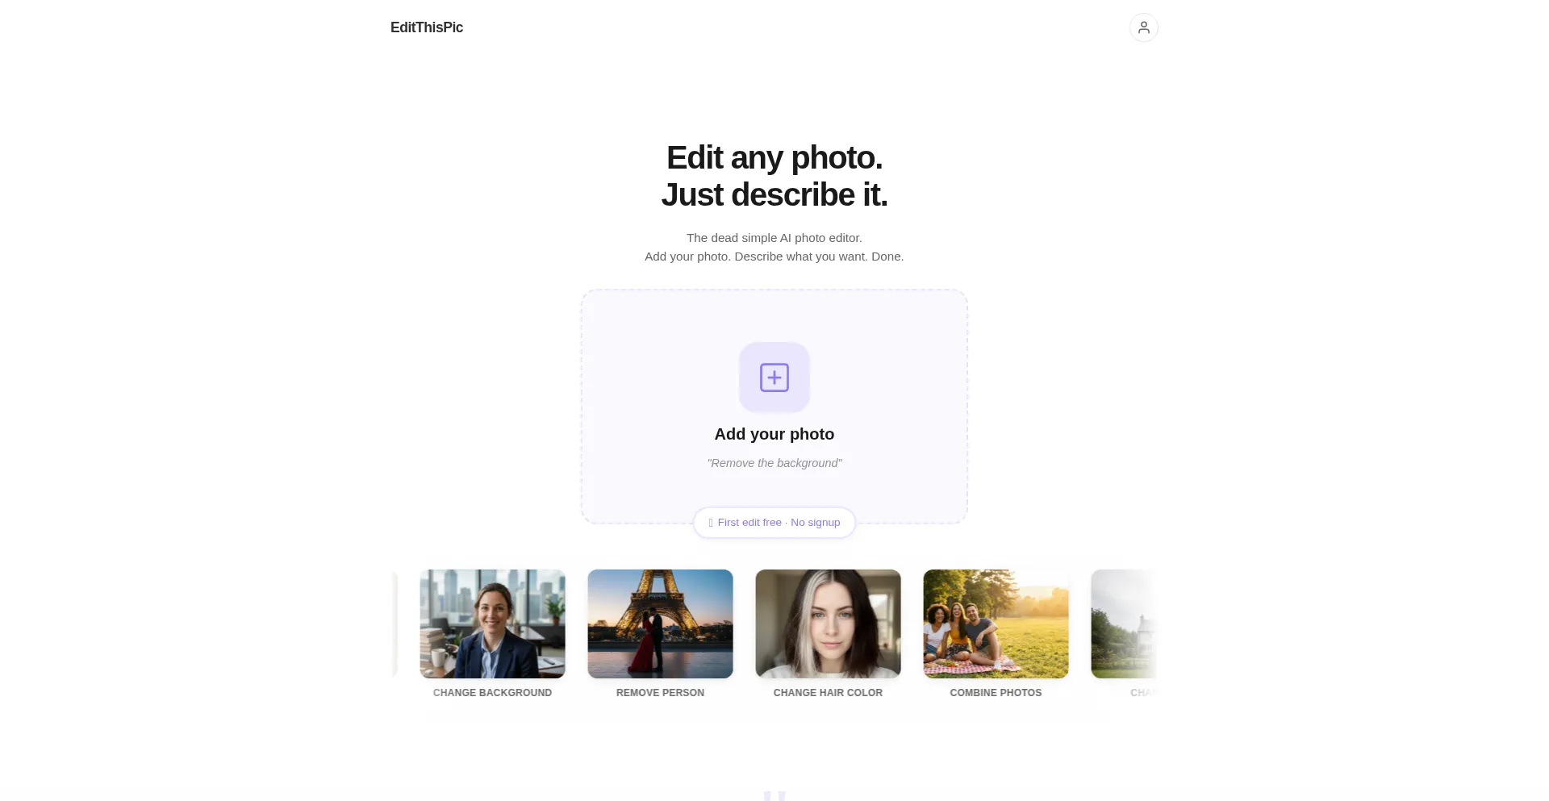
Task: Click the 'Add your photo' heading
Action: [x=774, y=434]
